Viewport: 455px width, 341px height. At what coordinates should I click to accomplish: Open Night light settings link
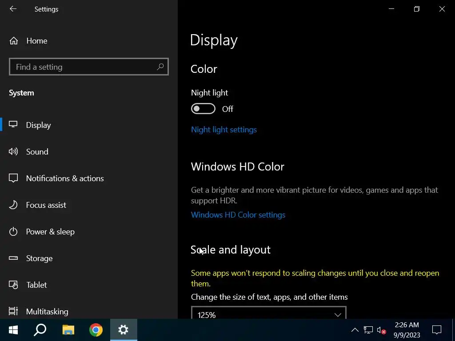click(x=224, y=130)
